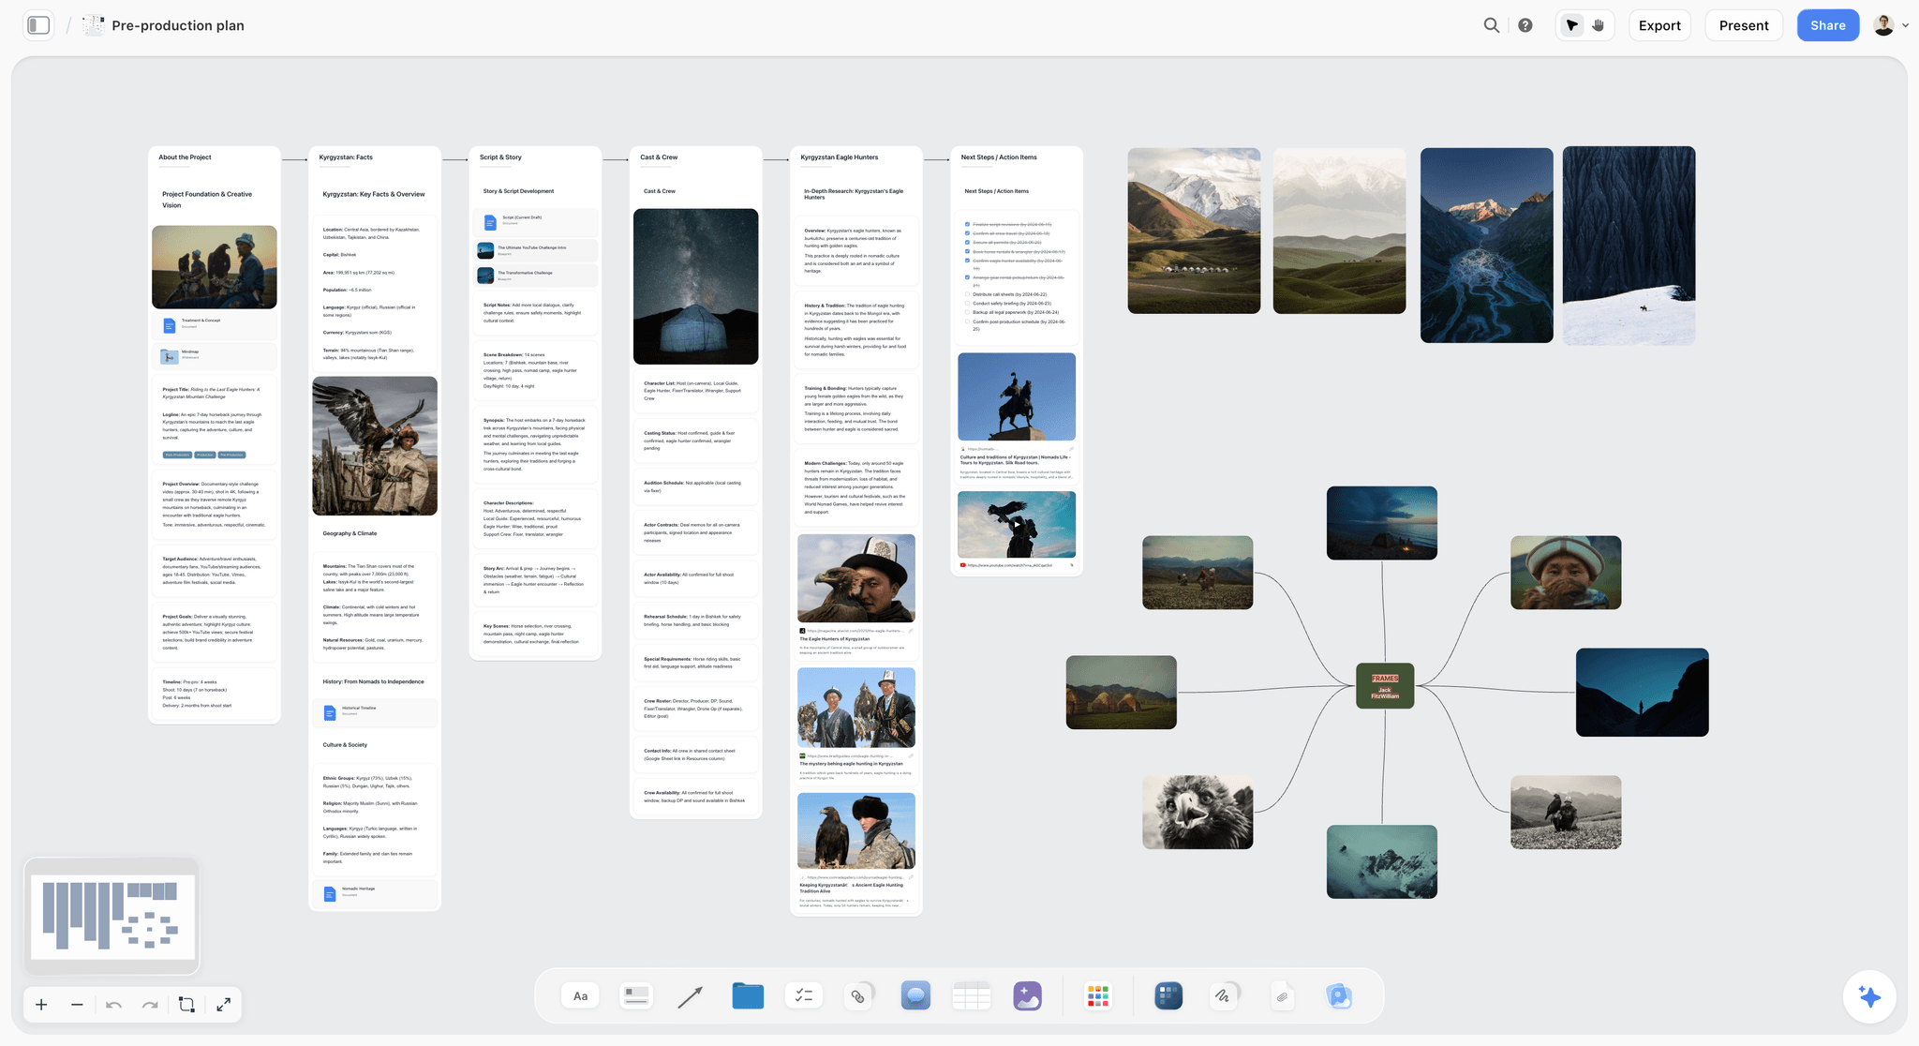Screen dimensions: 1919x1046
Task: Insert a link with the chain icon
Action: tap(858, 995)
